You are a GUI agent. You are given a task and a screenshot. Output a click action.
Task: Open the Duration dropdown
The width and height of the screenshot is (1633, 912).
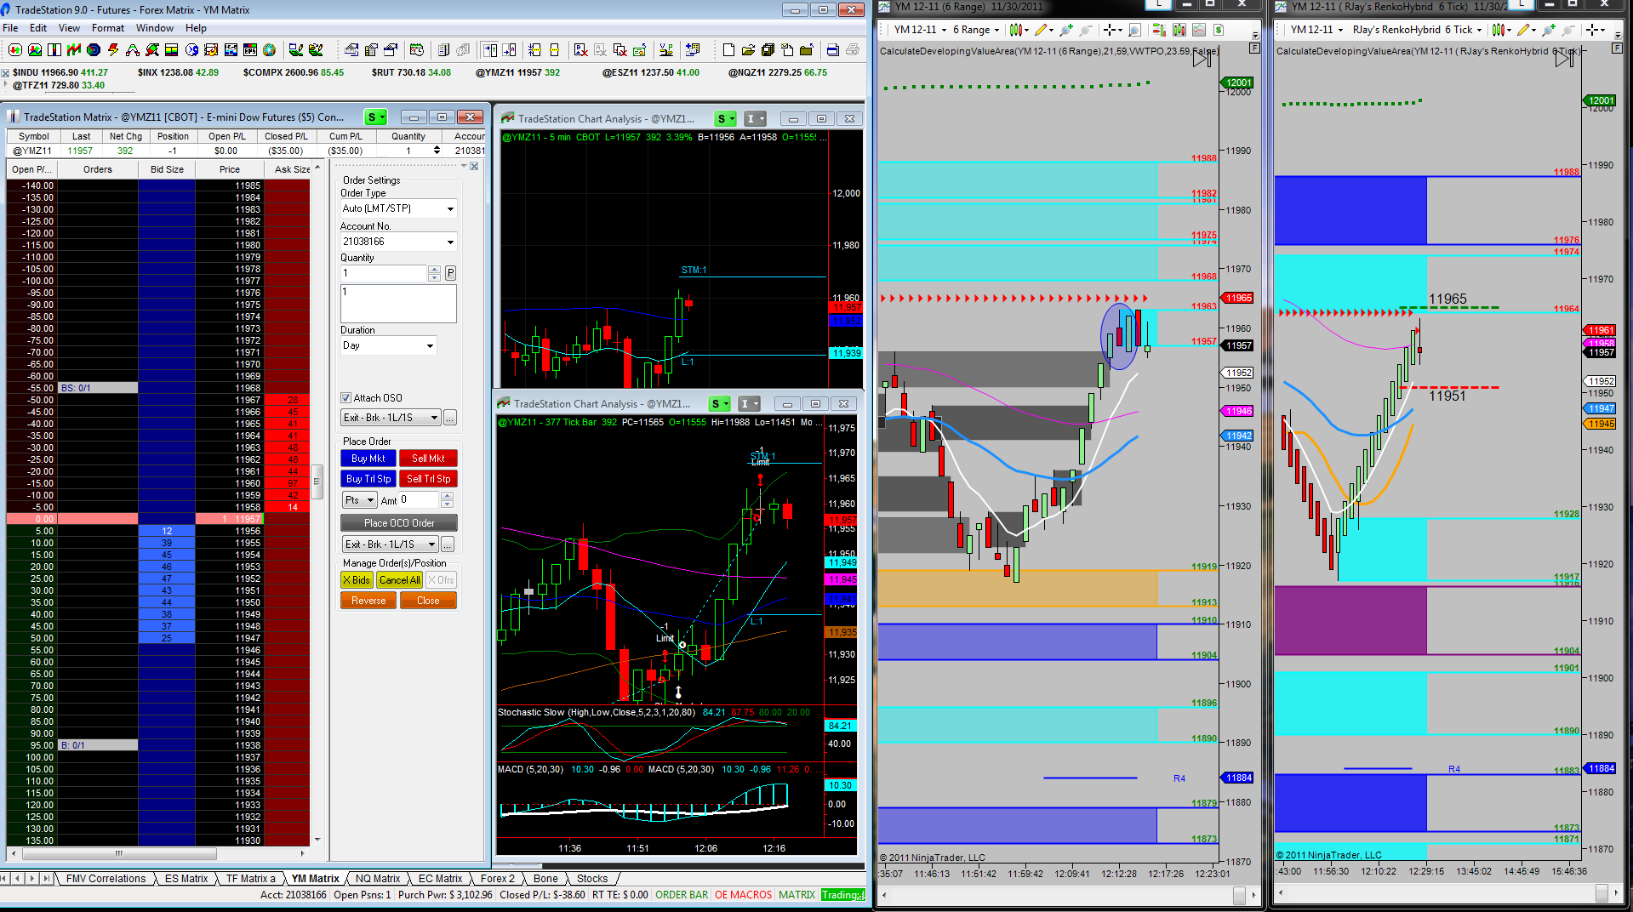pos(389,345)
